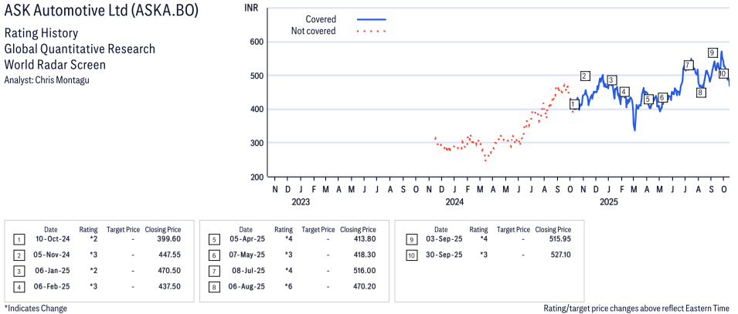Click the 2024 year label on axis
738x314 pixels.
pos(454,202)
